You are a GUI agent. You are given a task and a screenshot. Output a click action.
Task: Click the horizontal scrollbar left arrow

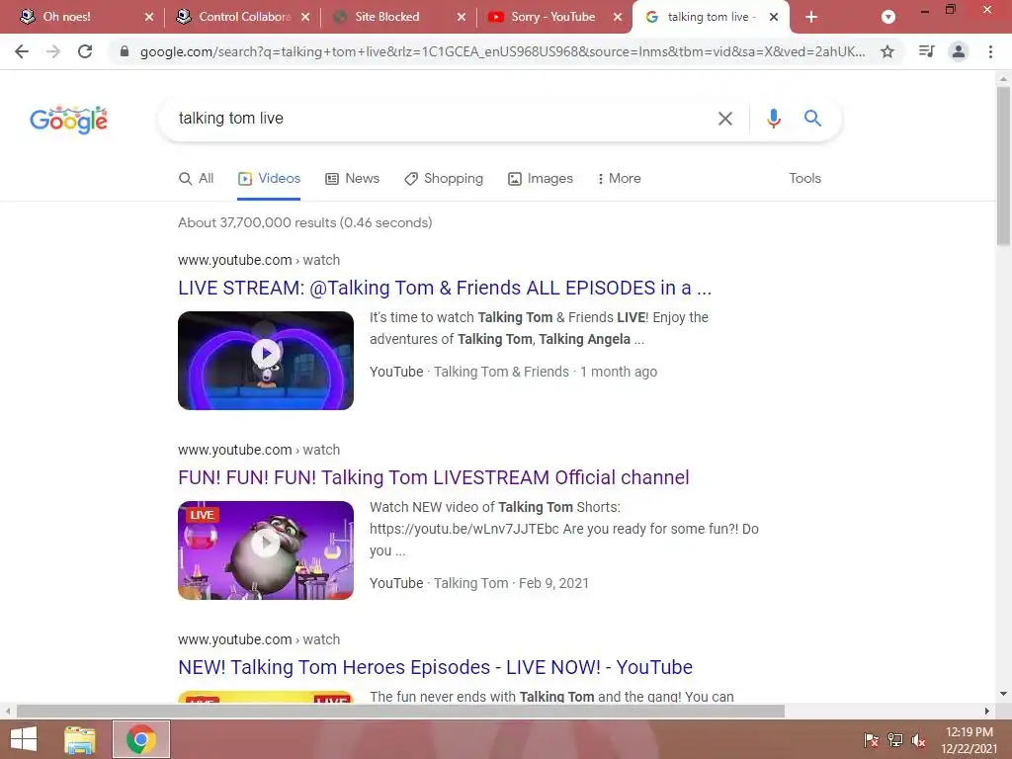8,712
